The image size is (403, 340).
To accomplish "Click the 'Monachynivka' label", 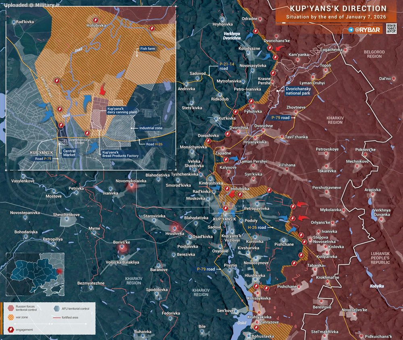I will tap(193, 147).
